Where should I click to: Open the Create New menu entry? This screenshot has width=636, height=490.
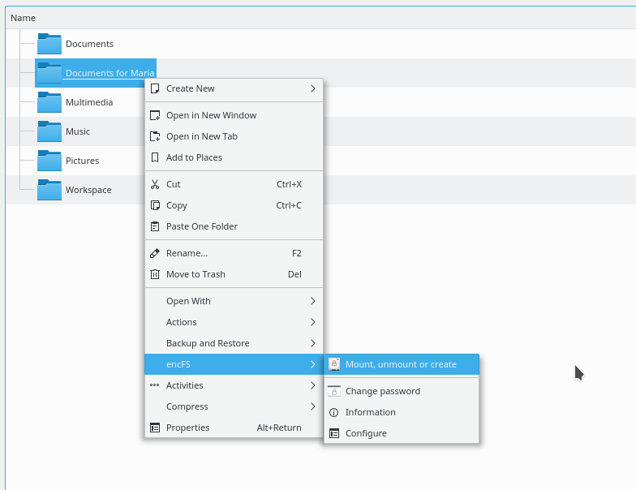click(234, 88)
